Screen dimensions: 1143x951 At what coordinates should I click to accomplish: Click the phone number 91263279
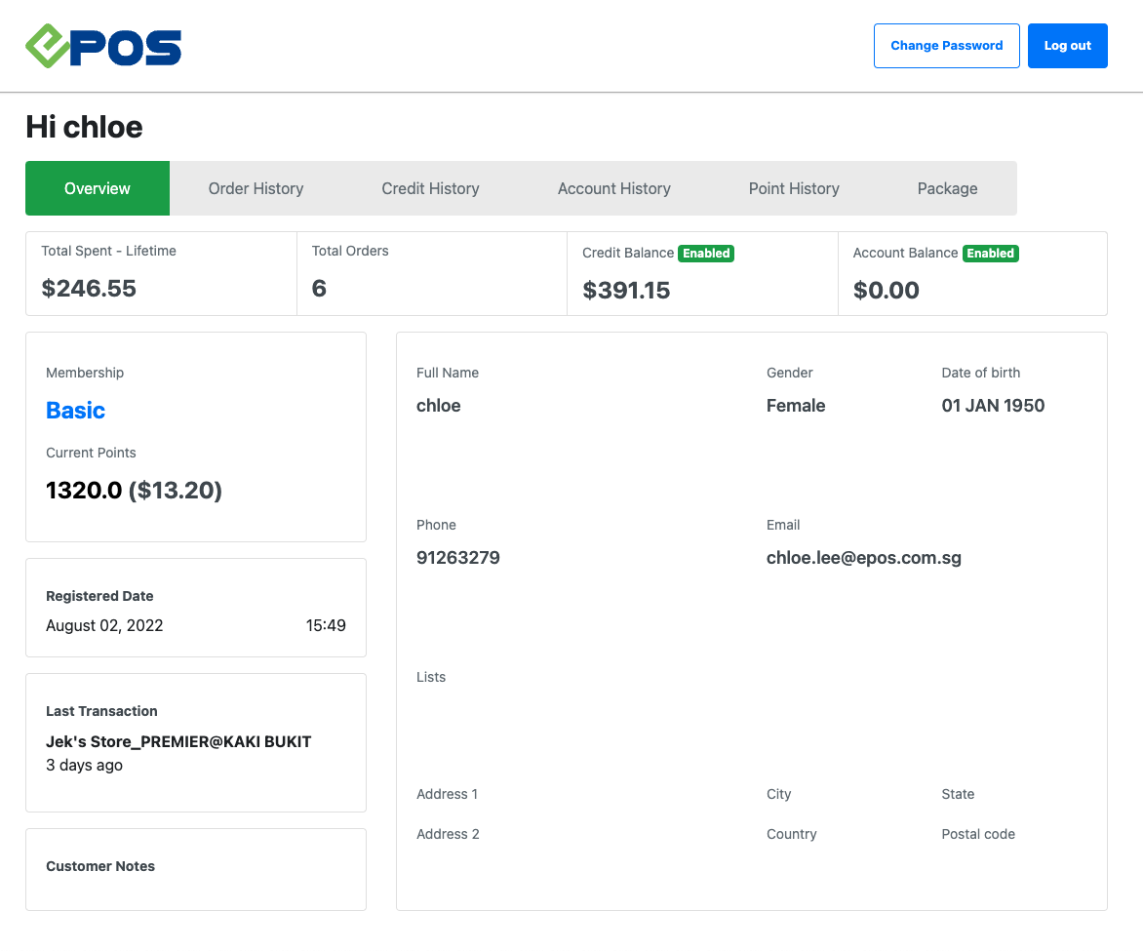(x=457, y=558)
